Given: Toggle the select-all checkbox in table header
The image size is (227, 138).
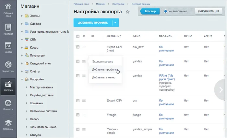Looking at the screenshot, I should point(78,36).
